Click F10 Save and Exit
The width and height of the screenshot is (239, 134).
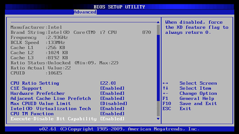189,103
